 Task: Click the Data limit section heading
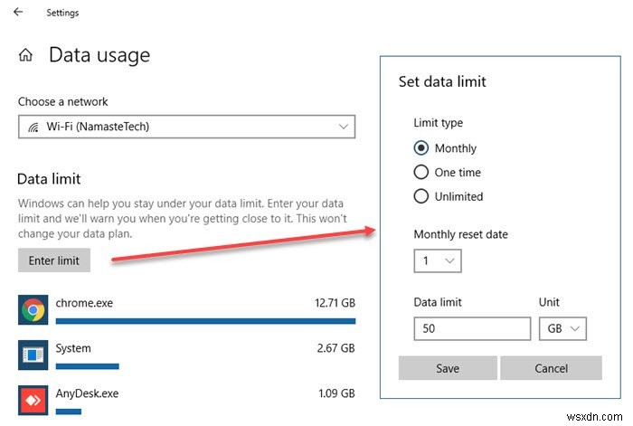click(49, 179)
